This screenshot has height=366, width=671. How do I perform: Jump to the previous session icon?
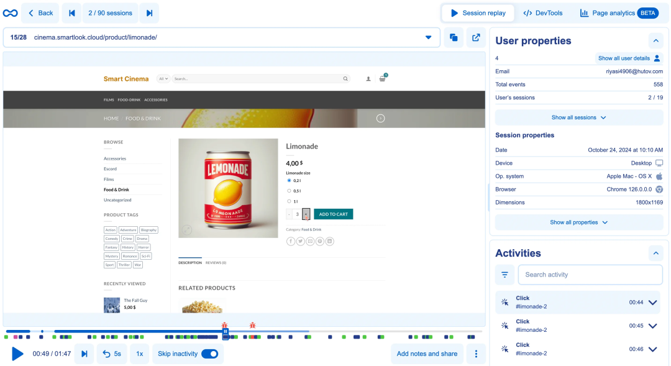[x=72, y=13]
